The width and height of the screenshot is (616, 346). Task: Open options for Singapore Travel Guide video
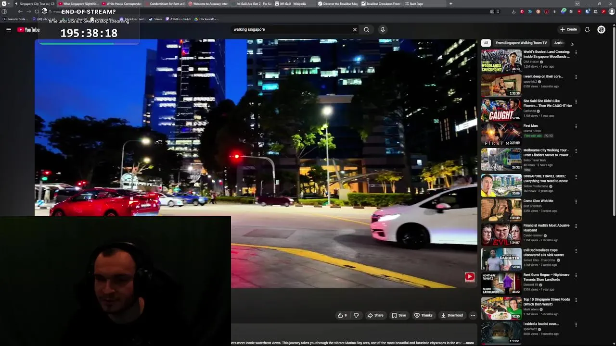576,176
